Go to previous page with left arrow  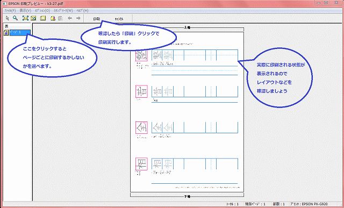(70, 18)
